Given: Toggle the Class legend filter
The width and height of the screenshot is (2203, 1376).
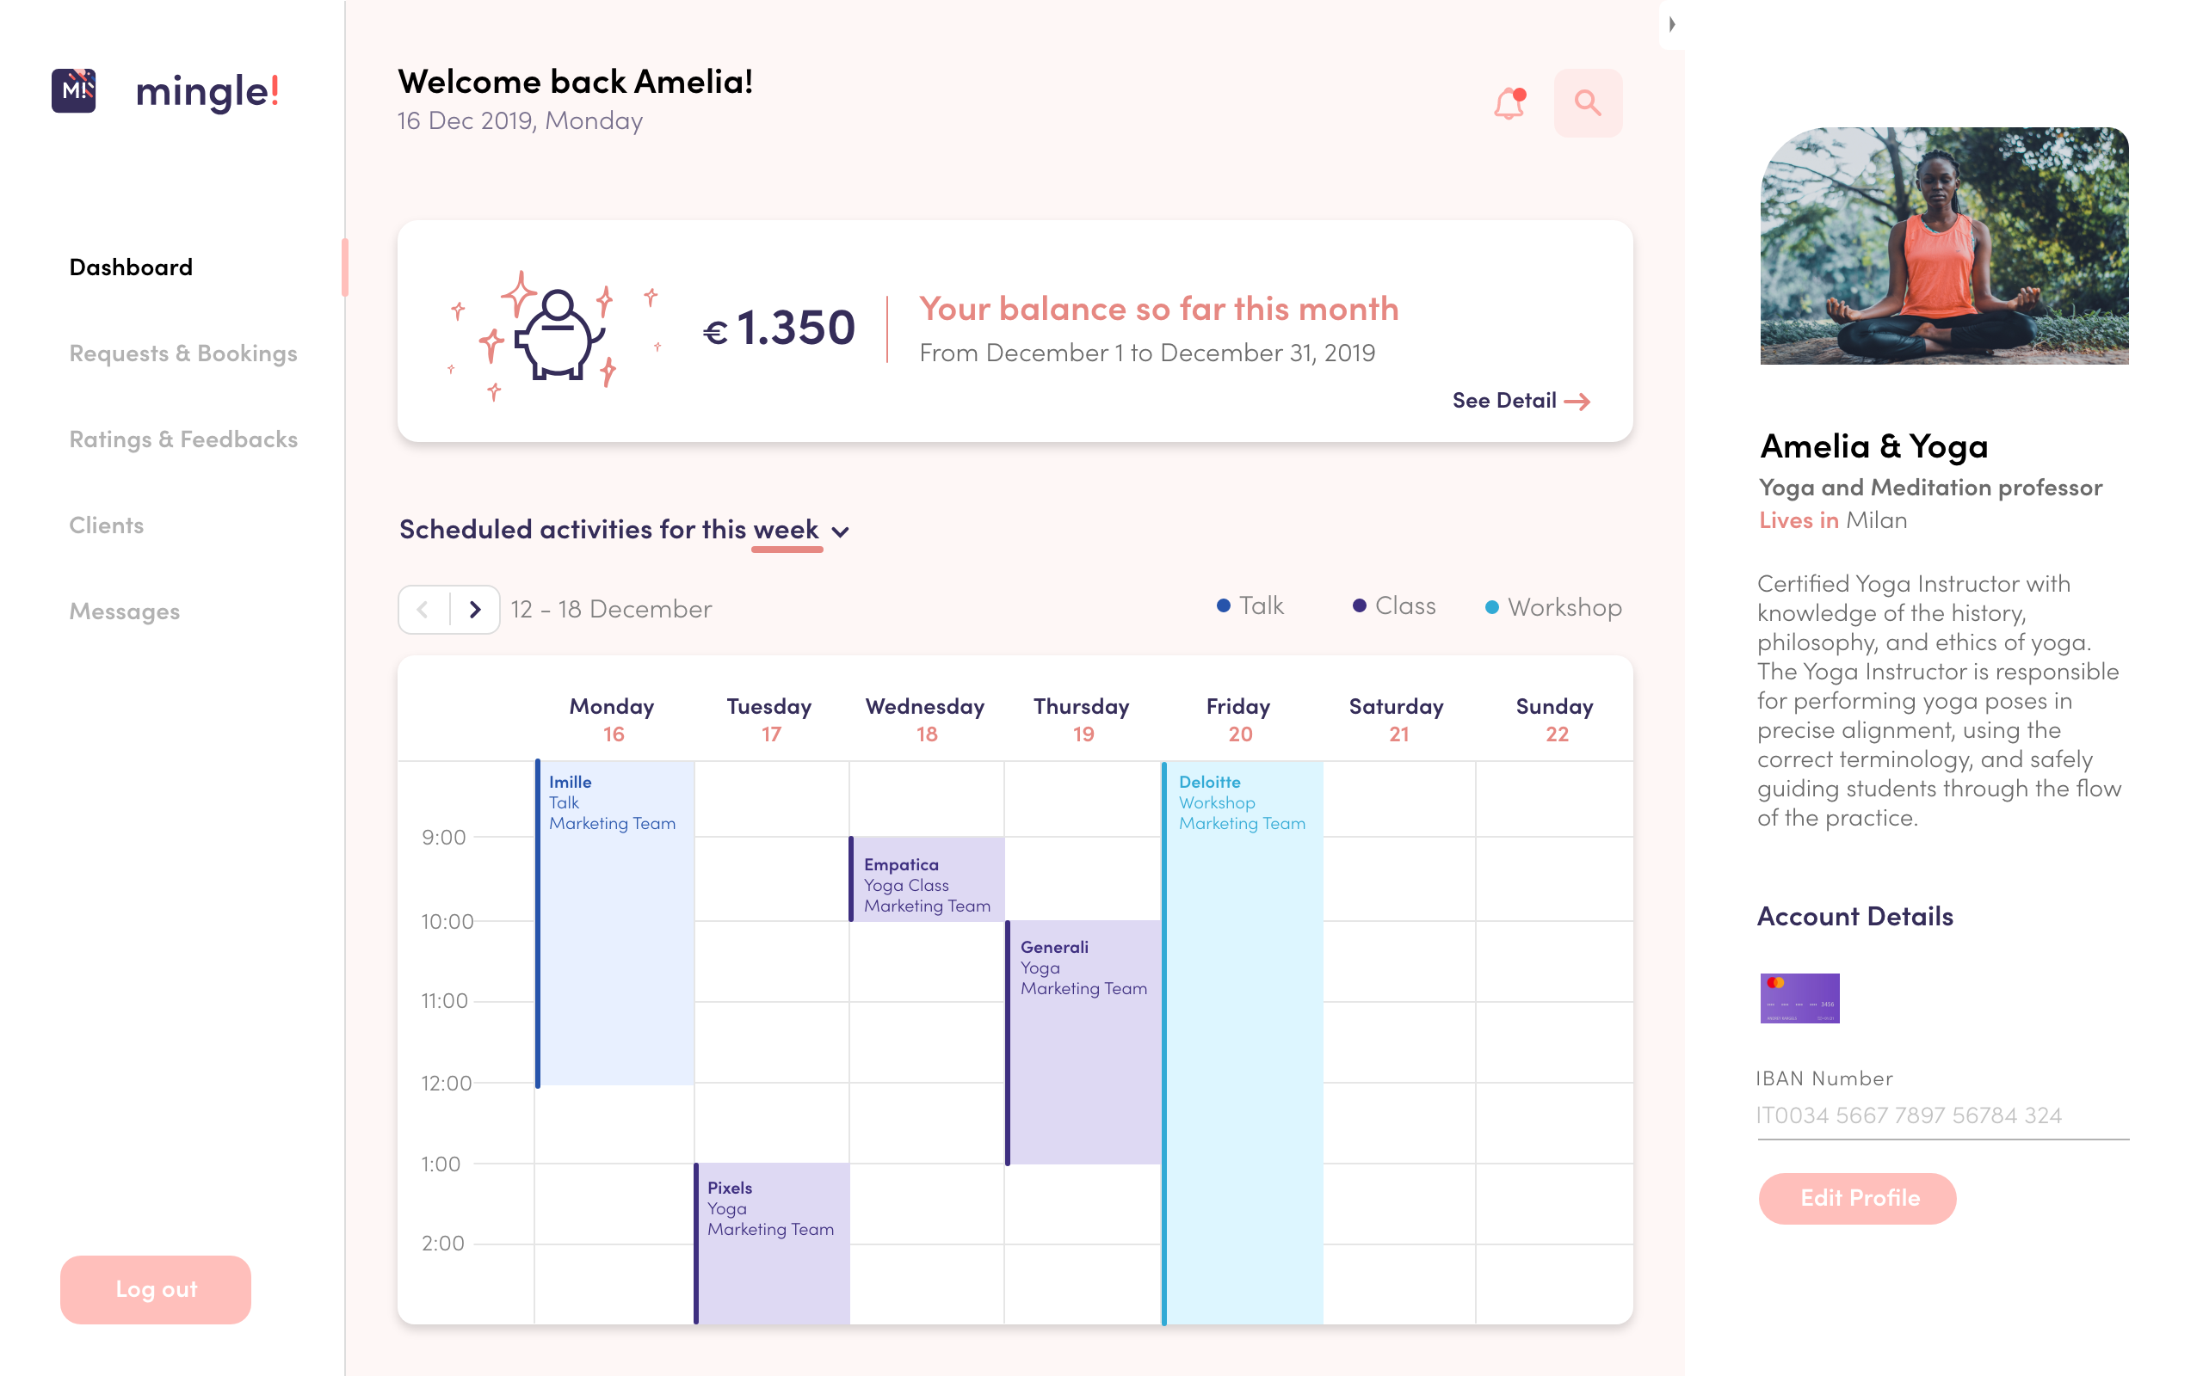Looking at the screenshot, I should click(1394, 606).
